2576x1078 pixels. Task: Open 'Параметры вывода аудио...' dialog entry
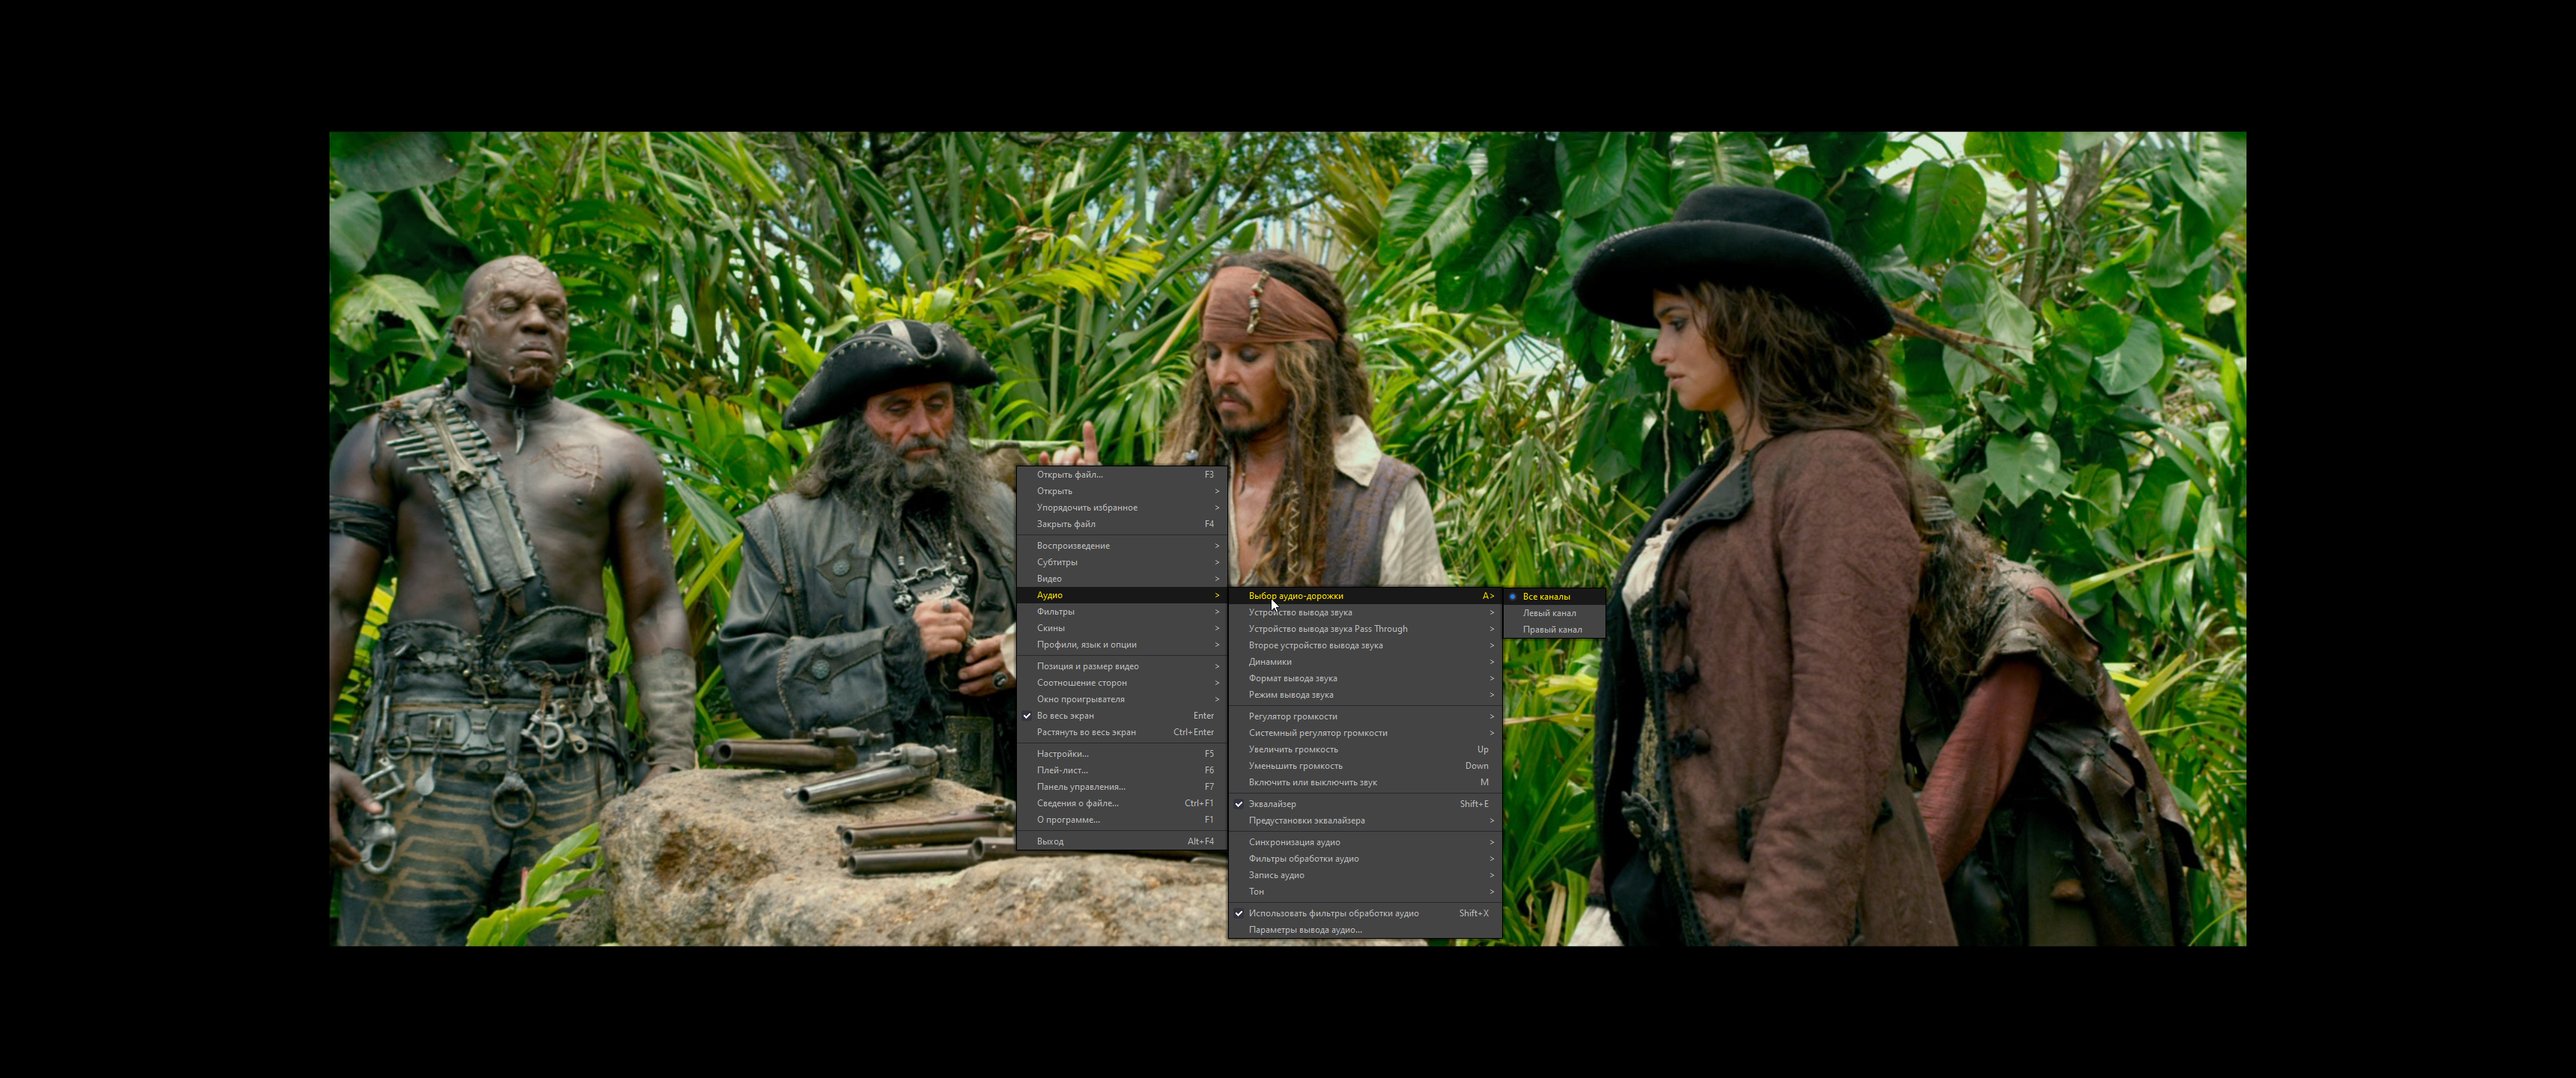pyautogui.click(x=1305, y=930)
